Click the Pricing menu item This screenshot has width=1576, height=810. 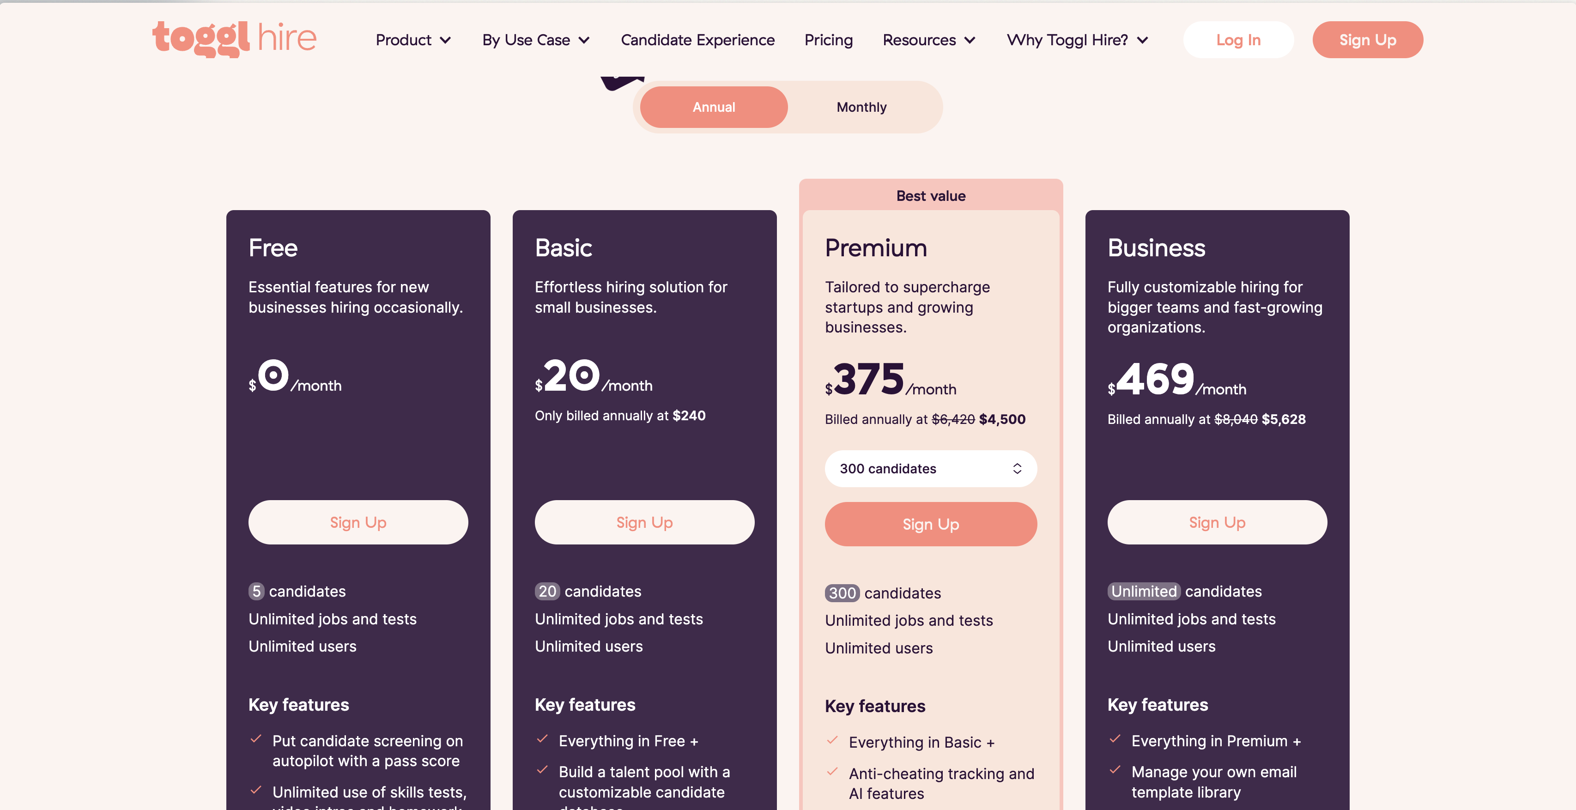[828, 39]
